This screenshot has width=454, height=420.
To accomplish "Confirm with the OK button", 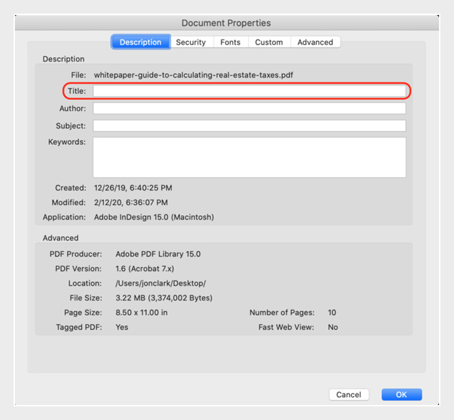I will tap(402, 395).
